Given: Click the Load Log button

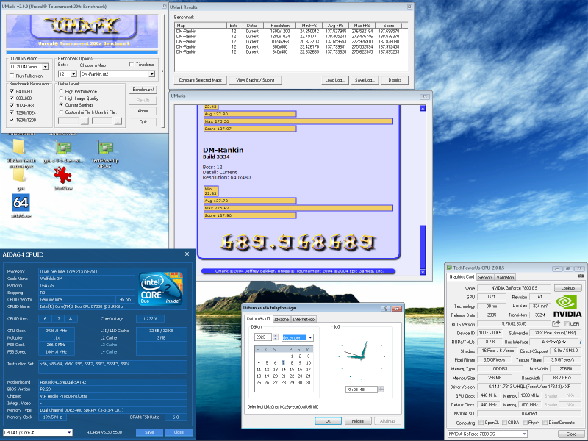Looking at the screenshot, I should [335, 80].
